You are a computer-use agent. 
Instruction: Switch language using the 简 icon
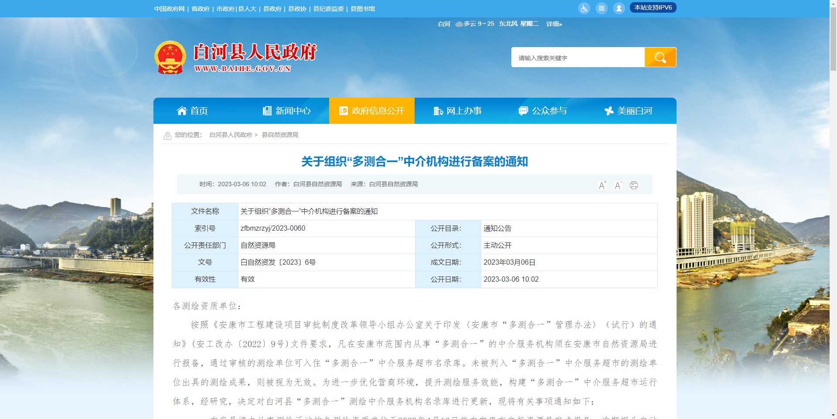(602, 8)
